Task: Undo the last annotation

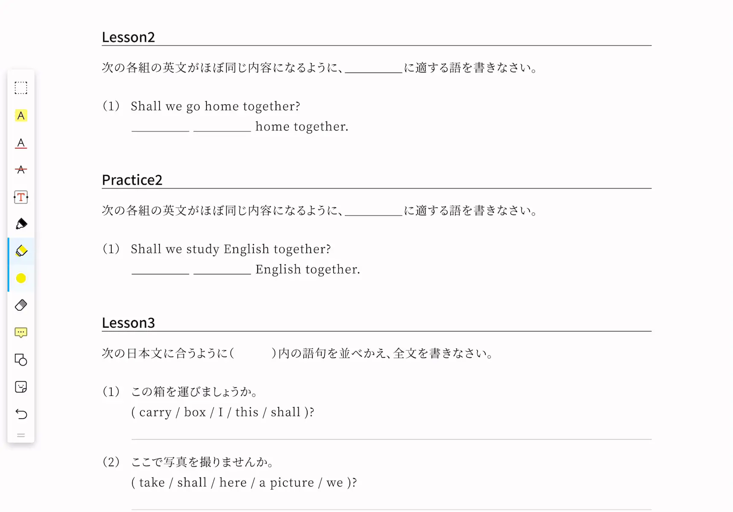Action: pos(21,414)
